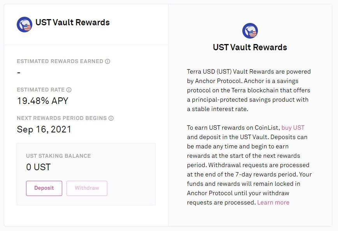The height and width of the screenshot is (231, 338).
Task: Show info icon beside Estimated Rate
Action: tap(69, 90)
